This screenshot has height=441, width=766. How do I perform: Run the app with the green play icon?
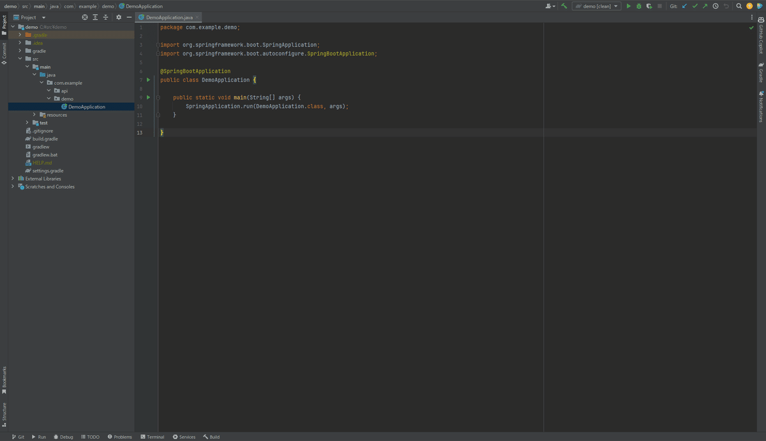point(628,6)
